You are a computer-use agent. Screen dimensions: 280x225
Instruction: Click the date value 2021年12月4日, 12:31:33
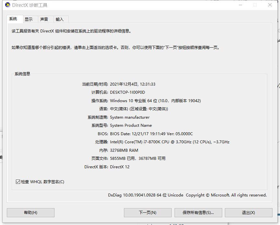[x=133, y=84]
